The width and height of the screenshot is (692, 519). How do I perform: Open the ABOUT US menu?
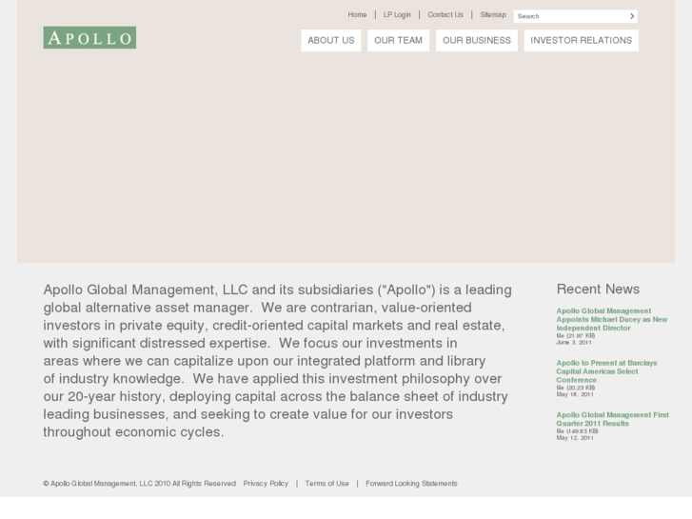(331, 41)
